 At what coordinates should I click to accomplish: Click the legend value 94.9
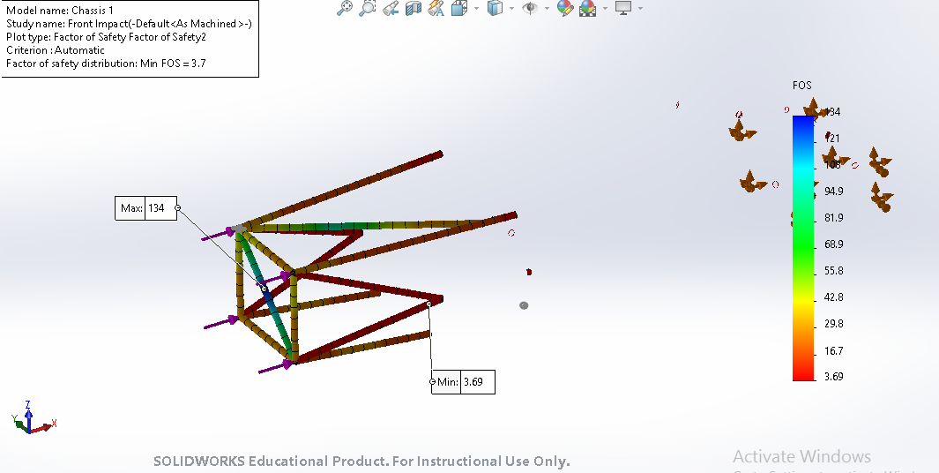coord(833,191)
